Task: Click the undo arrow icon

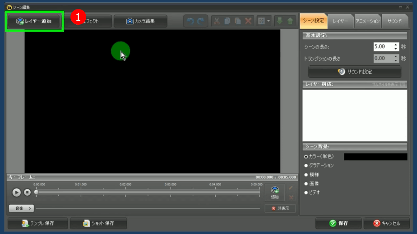Action: (x=190, y=21)
